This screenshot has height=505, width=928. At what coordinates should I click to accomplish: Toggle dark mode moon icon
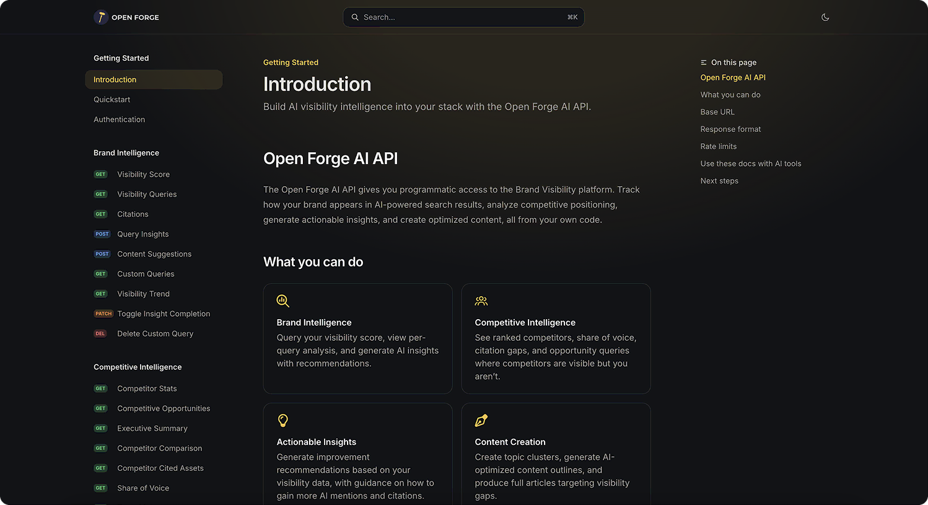825,17
